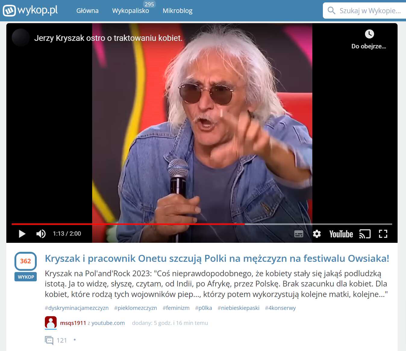Seek on the red video progress bar
This screenshot has height=351, width=406.
pos(202,224)
